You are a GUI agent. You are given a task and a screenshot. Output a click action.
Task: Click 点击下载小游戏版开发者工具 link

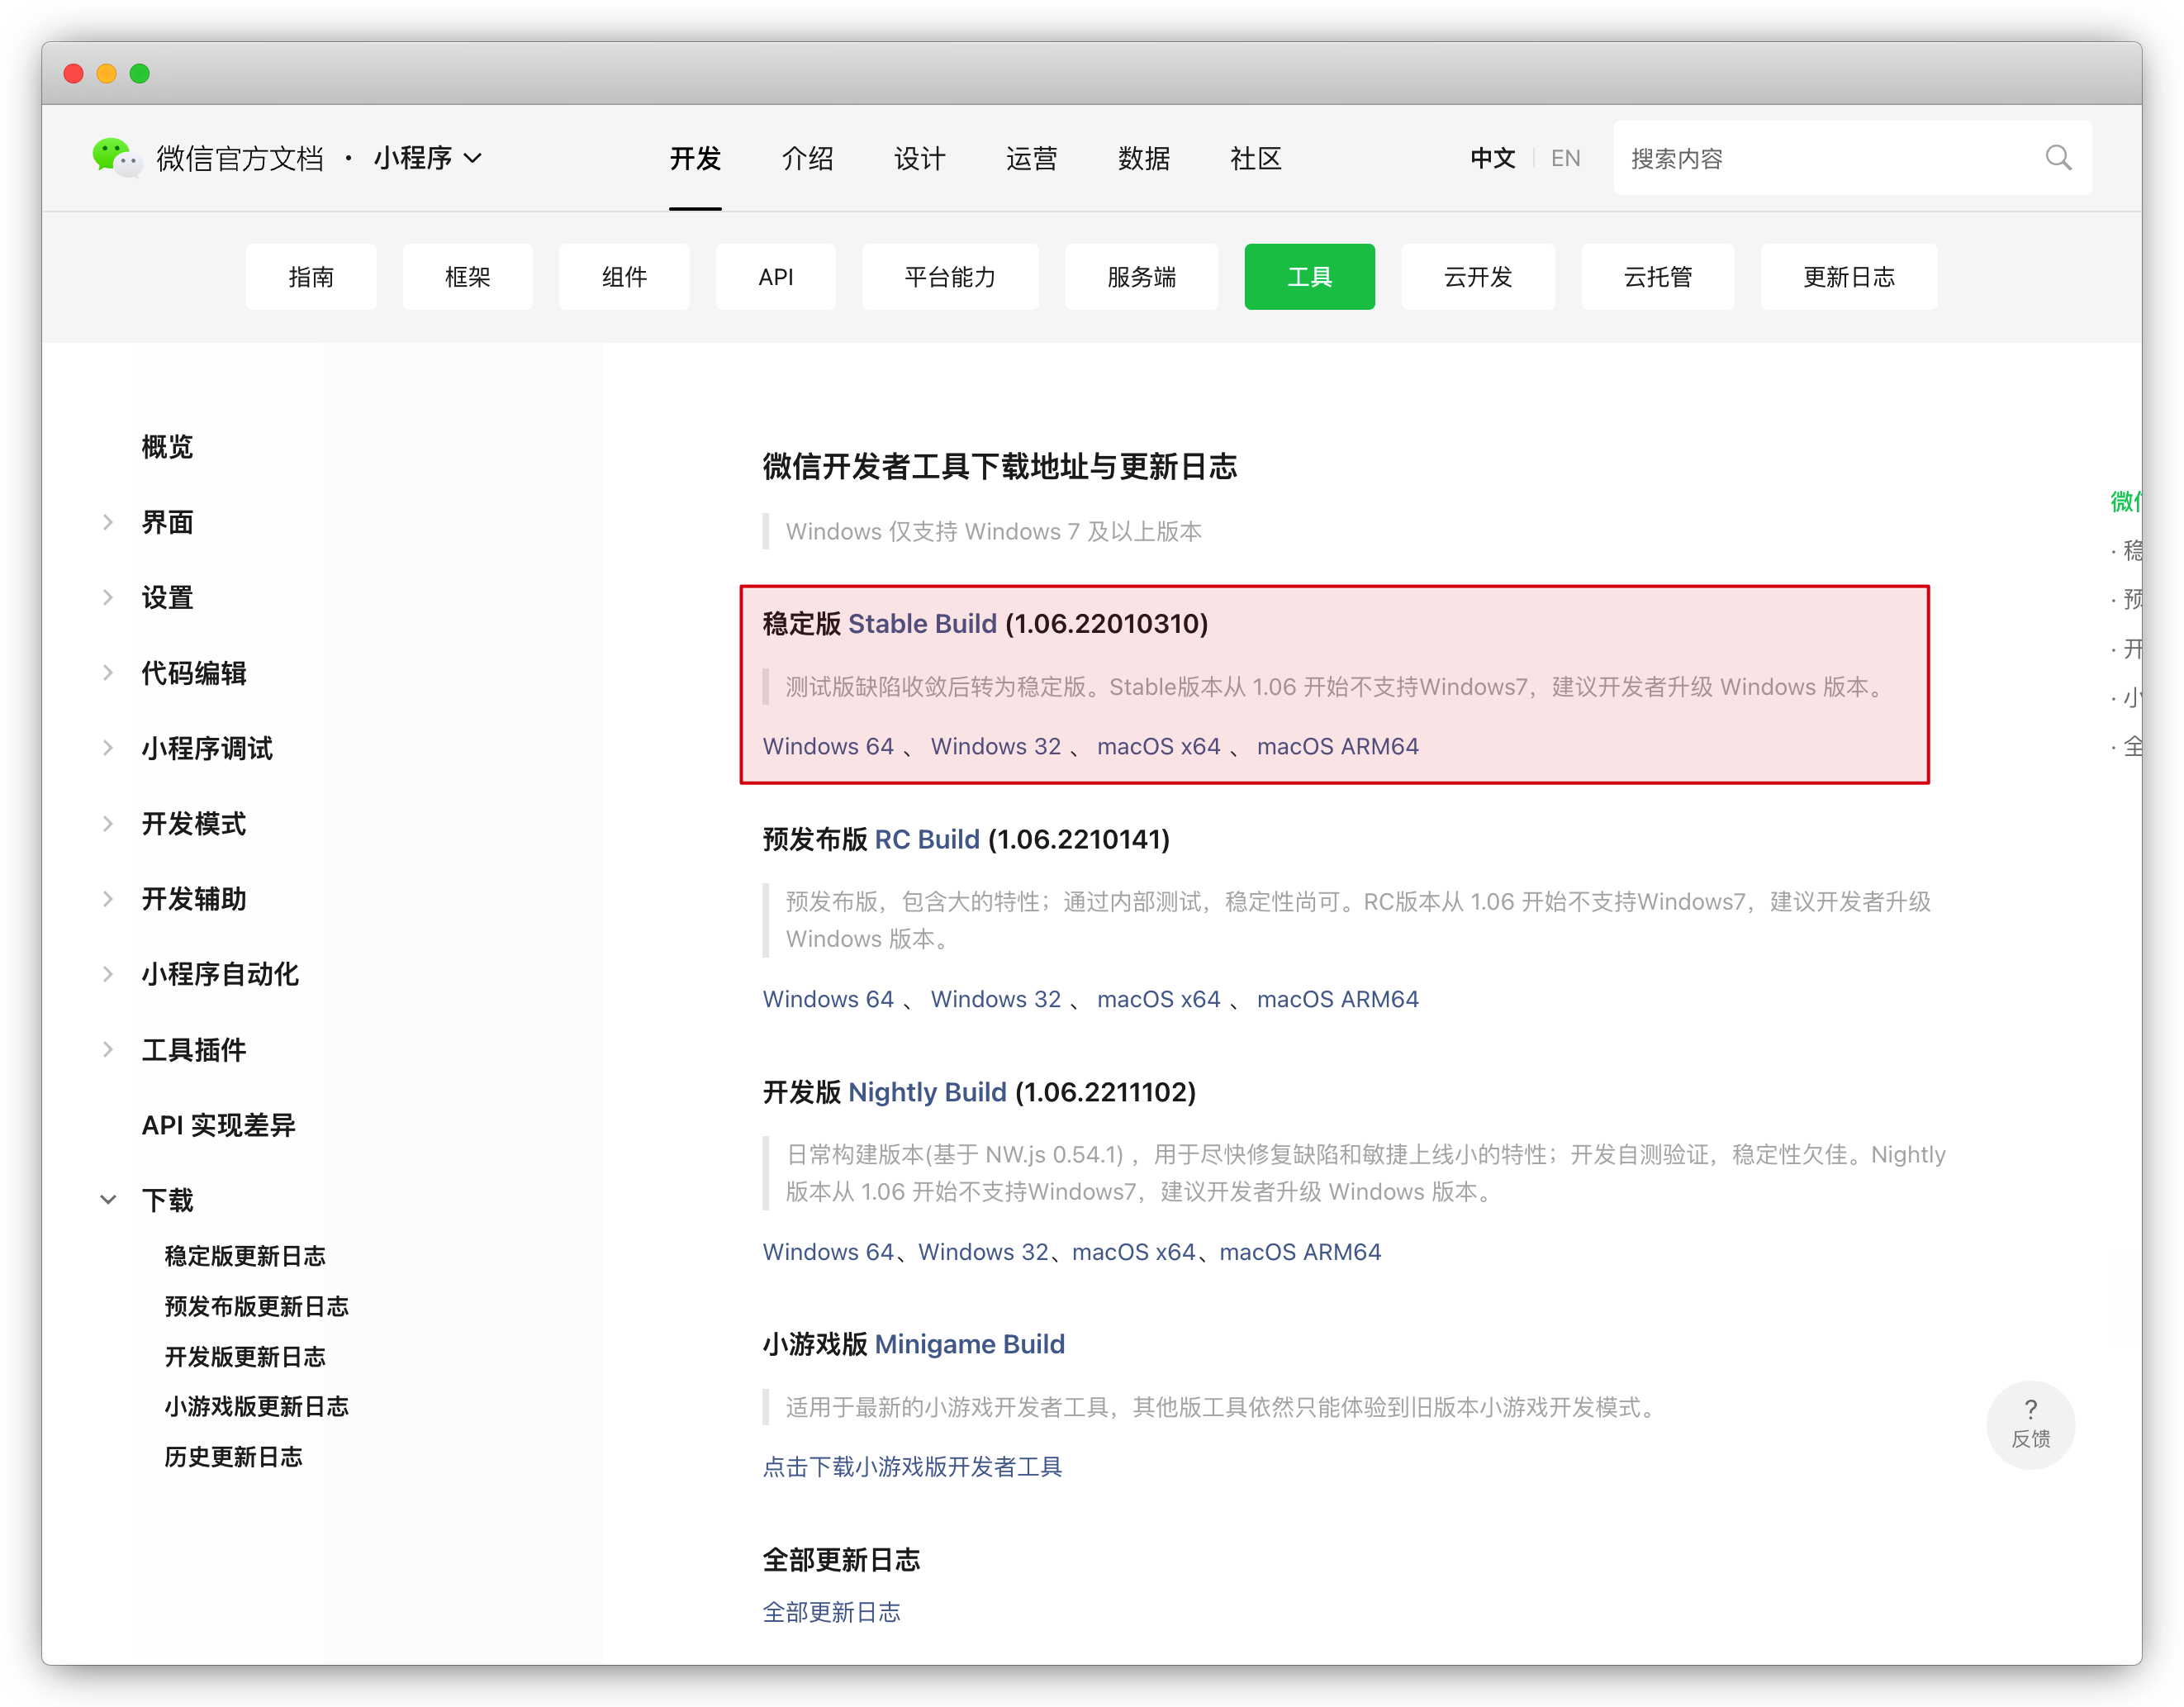tap(912, 1467)
